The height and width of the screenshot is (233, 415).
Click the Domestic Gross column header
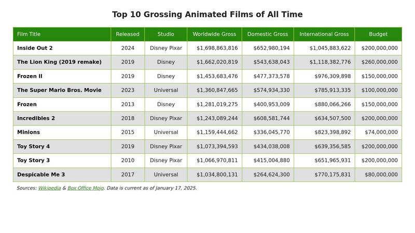click(268, 34)
